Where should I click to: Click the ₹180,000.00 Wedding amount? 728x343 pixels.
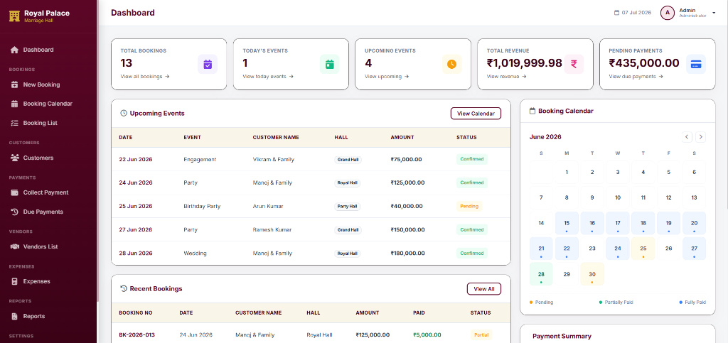(407, 254)
